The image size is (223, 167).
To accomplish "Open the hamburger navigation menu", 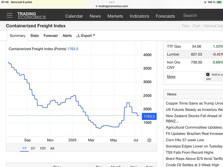I will [10, 16].
